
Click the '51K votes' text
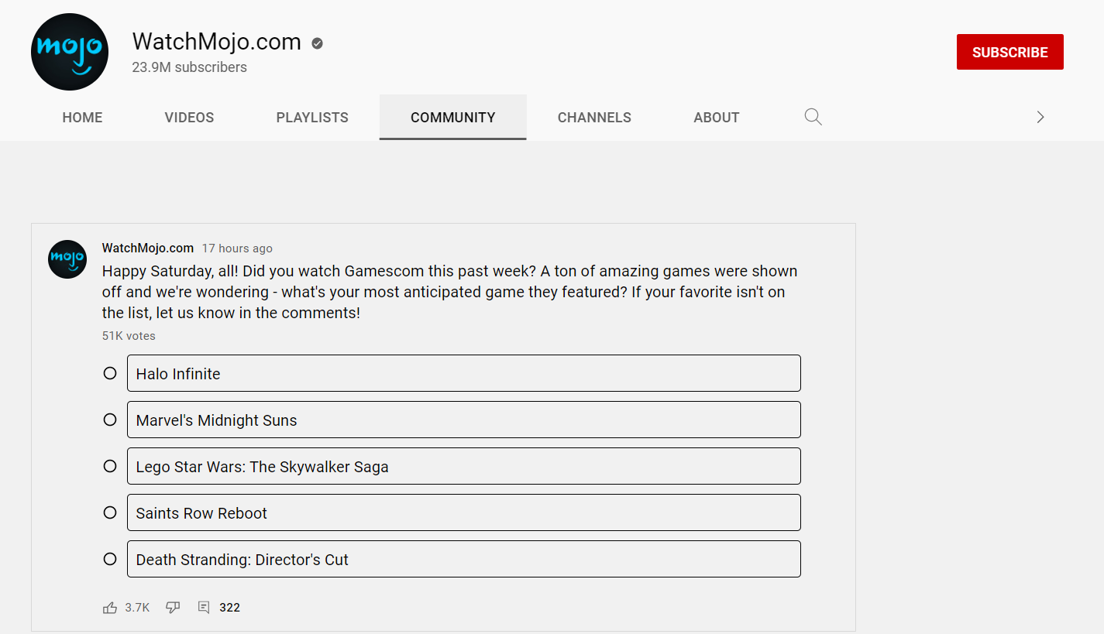pos(129,336)
